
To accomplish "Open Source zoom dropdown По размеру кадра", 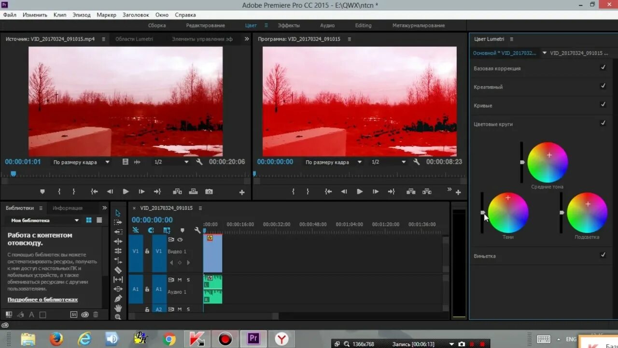I will point(81,162).
